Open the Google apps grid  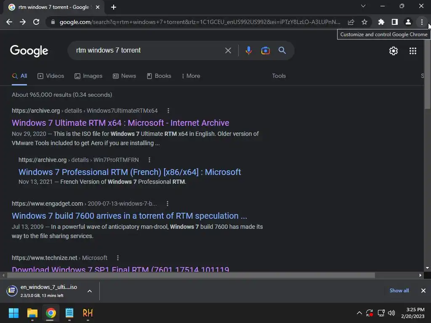pos(413,51)
